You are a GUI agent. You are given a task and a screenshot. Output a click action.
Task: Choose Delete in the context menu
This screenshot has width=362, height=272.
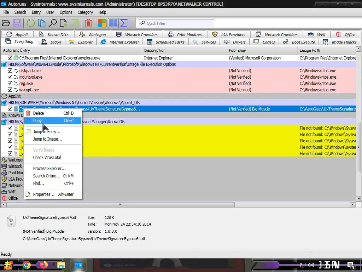(x=53, y=113)
